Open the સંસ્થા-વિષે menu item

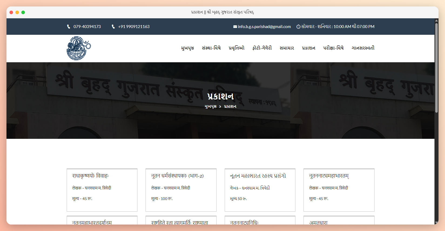tap(211, 48)
